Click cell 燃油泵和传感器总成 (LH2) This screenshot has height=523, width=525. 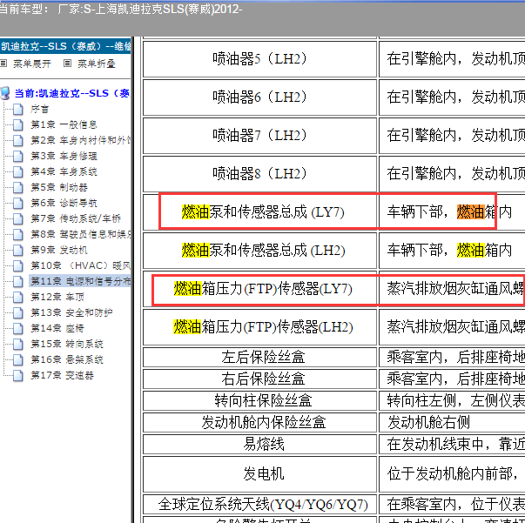(259, 251)
